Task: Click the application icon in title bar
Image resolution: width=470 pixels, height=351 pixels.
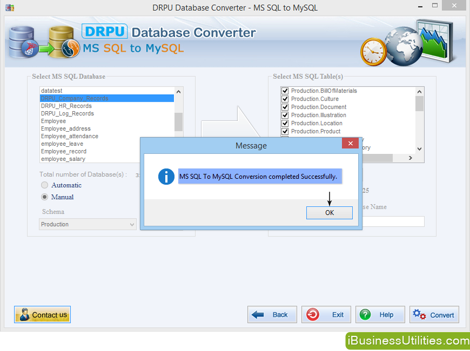Action: coord(10,8)
